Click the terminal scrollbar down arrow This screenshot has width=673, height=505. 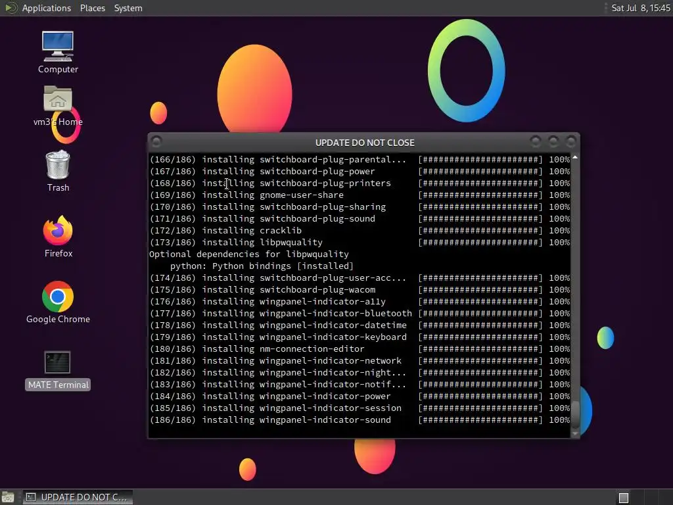[x=575, y=434]
